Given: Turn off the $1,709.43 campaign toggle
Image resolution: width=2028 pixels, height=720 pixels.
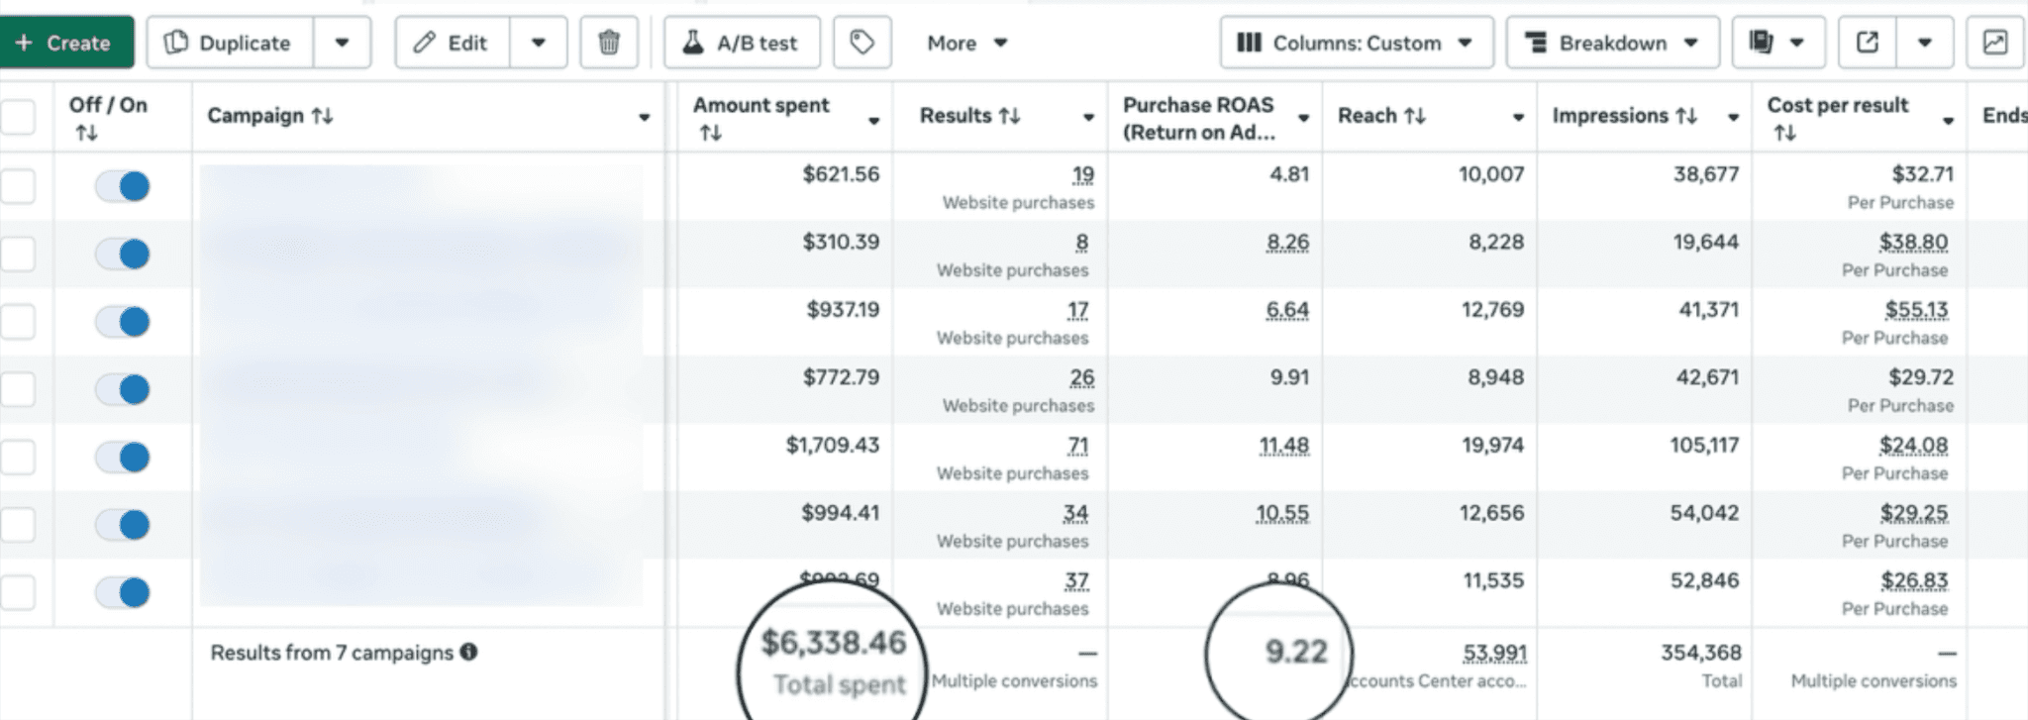Looking at the screenshot, I should click(x=123, y=458).
